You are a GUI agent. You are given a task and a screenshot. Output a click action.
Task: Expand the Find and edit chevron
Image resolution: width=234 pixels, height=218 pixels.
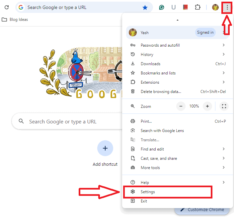(224, 149)
